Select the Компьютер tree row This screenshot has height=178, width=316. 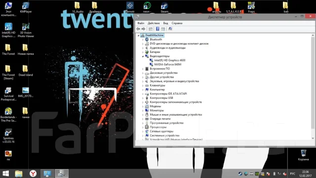[x=157, y=89]
